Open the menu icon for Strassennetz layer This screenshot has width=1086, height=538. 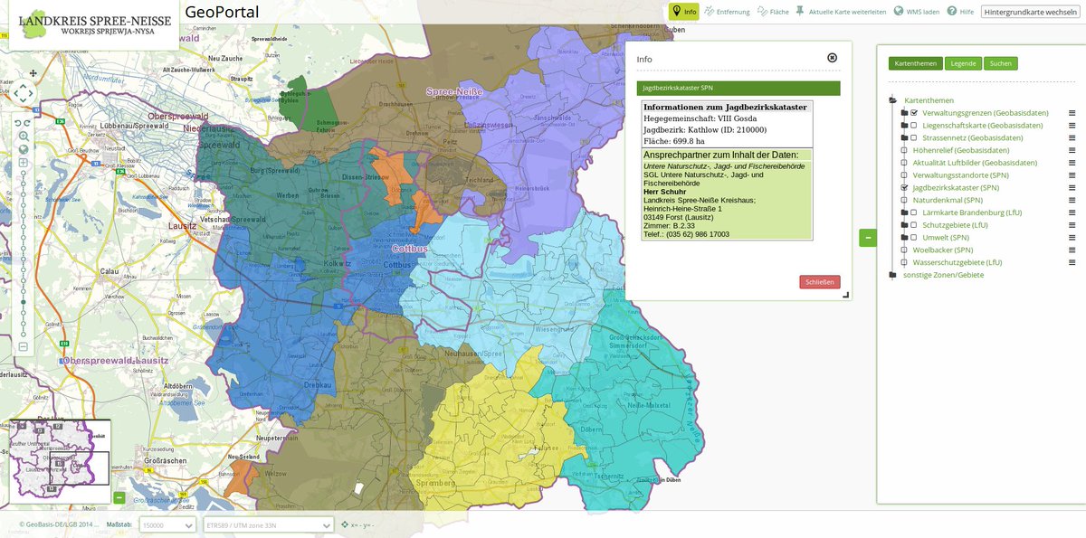(x=1072, y=137)
